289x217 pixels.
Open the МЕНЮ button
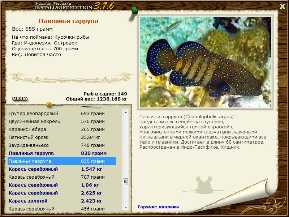click(20, 99)
